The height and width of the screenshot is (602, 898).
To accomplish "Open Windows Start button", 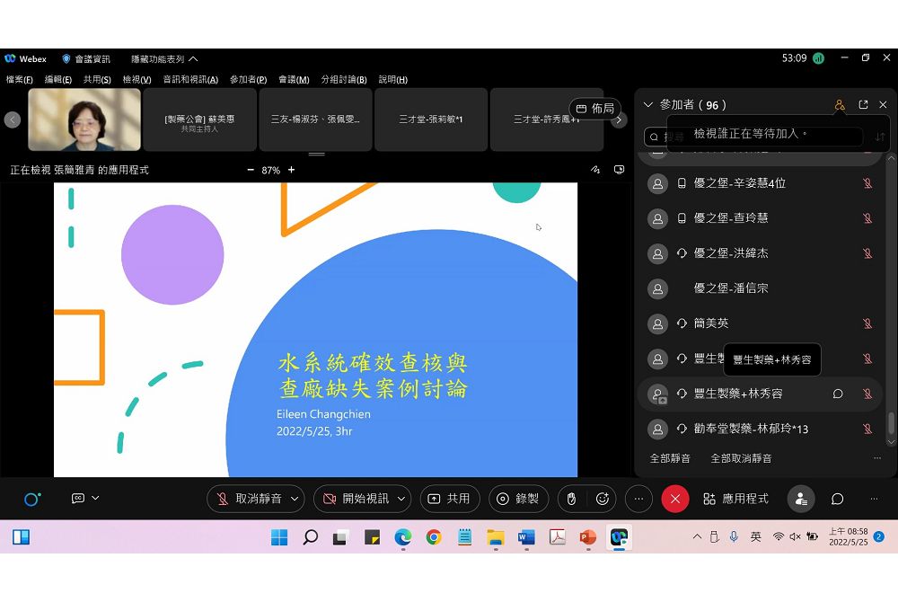I will point(279,538).
